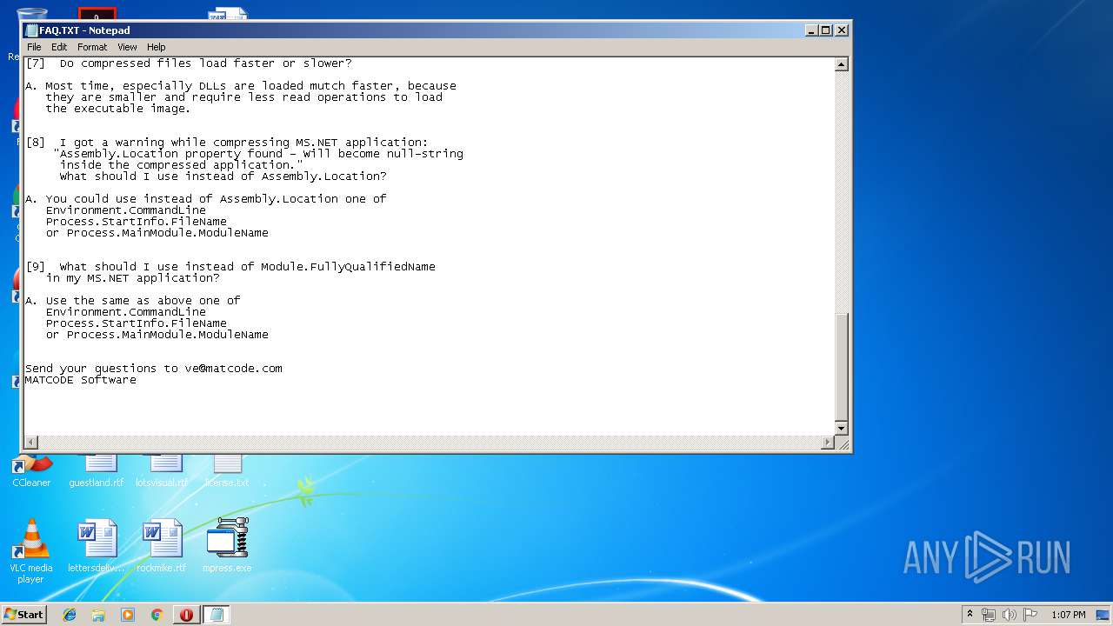Select the VLC media player shortcut

click(x=31, y=551)
